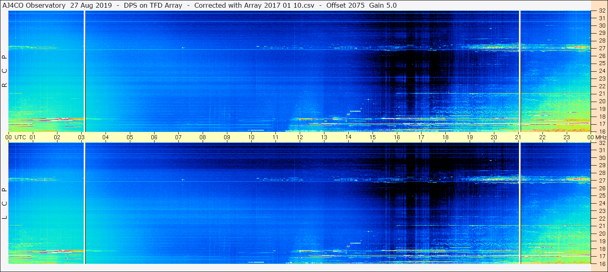Screen dimensions: 608x272
Task: Select the 30 MHz label of RCP panel
Action: click(602, 25)
